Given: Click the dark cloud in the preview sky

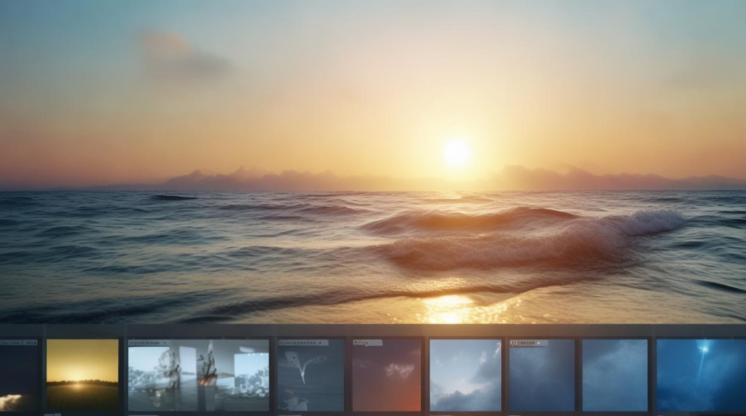Looking at the screenshot, I should coord(183,53).
